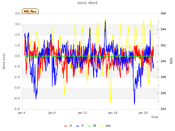Click the -2.0 left axis value
Image resolution: width=175 pixels, height=131 pixels.
click(x=17, y=77)
